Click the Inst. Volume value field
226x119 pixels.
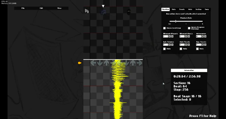166,45
